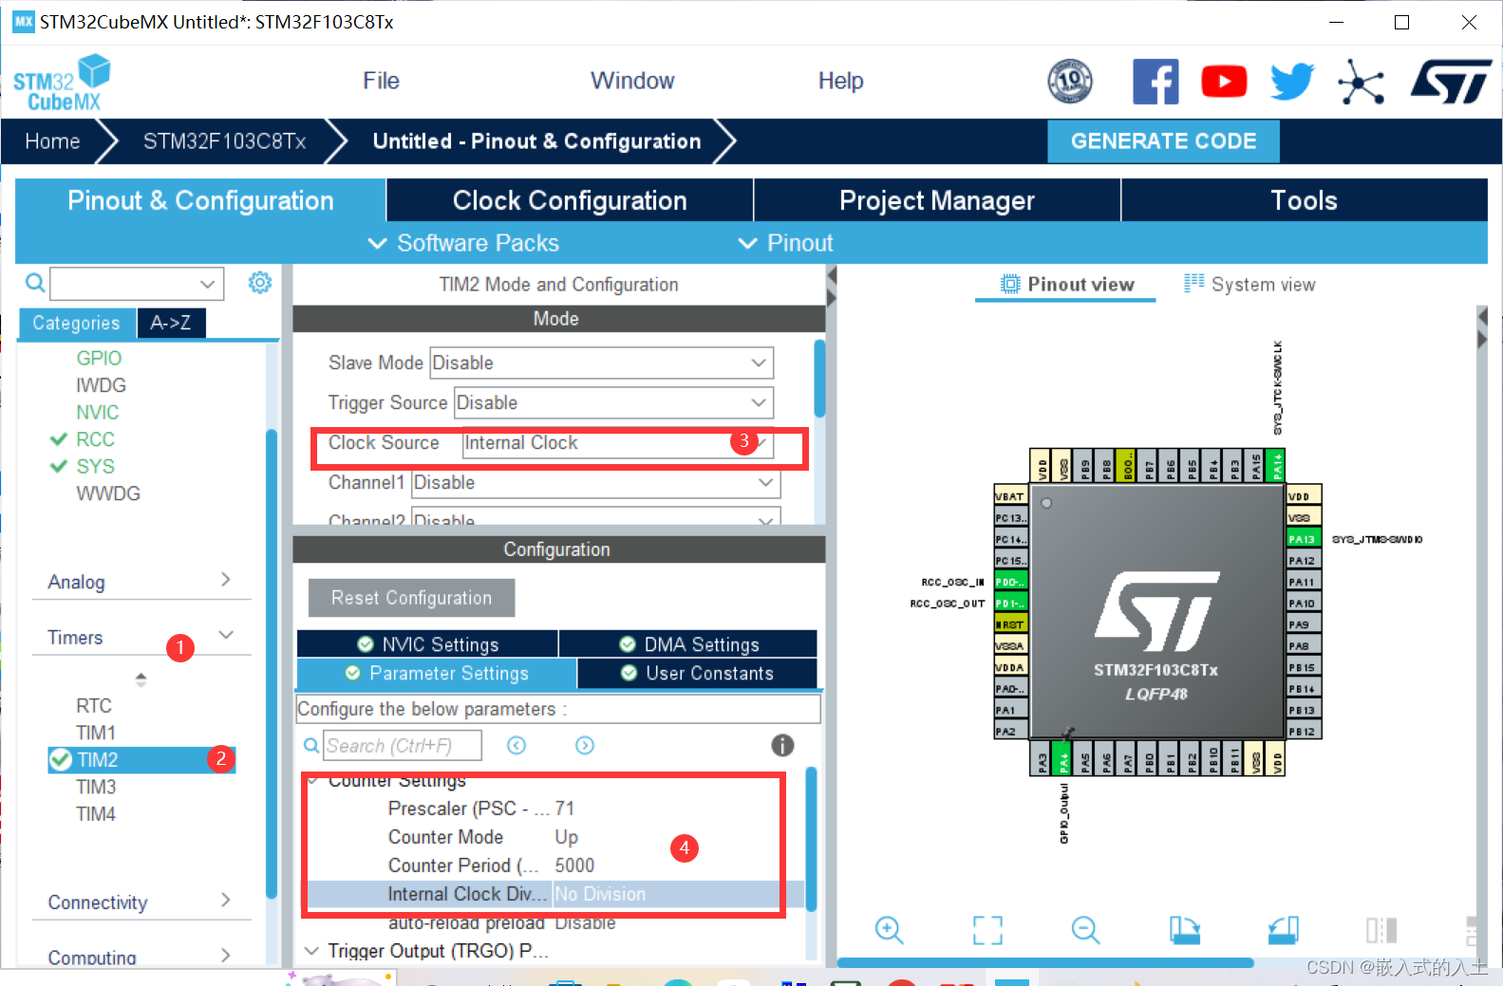Screen dimensions: 1503x986
Task: Click the pinout view horizontal scrollbar
Action: [x=1044, y=962]
